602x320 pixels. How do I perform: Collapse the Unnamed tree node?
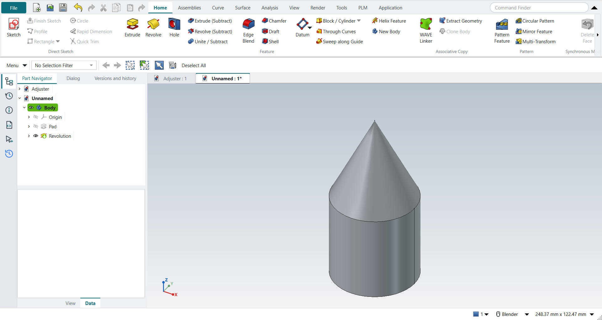click(x=19, y=98)
